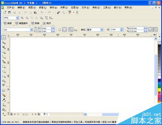This screenshot has height=125, width=162.
Task: Open the Application Launcher icon
Action: click(x=70, y=12)
